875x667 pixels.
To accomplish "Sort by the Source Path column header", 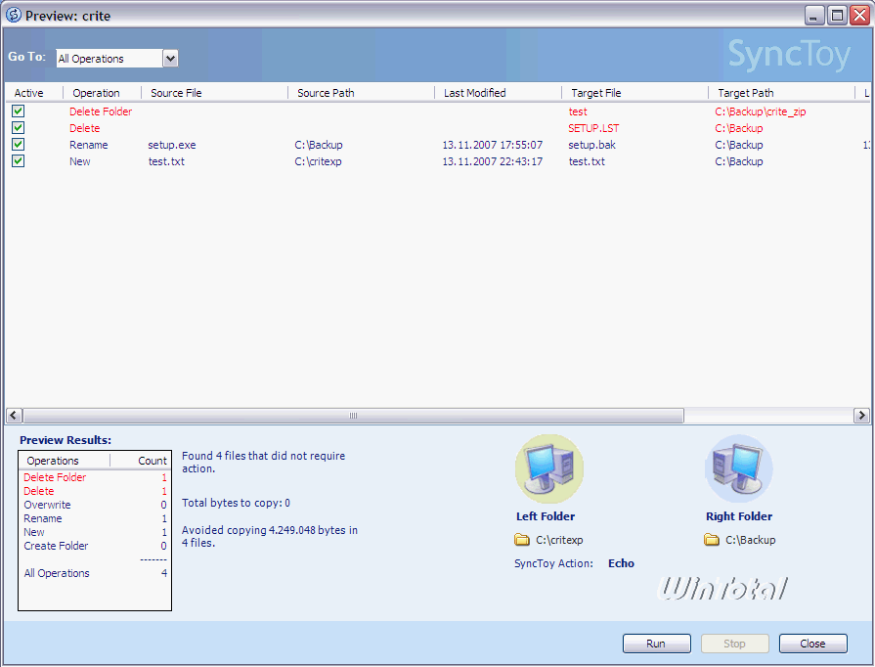I will pos(326,93).
